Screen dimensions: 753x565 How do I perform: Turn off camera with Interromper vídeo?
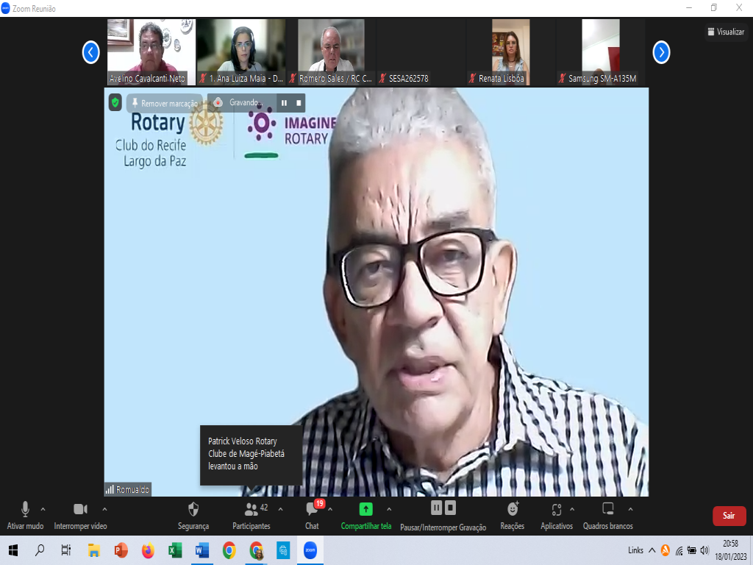click(80, 510)
